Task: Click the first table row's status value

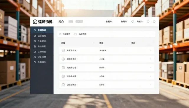Action: [103, 50]
